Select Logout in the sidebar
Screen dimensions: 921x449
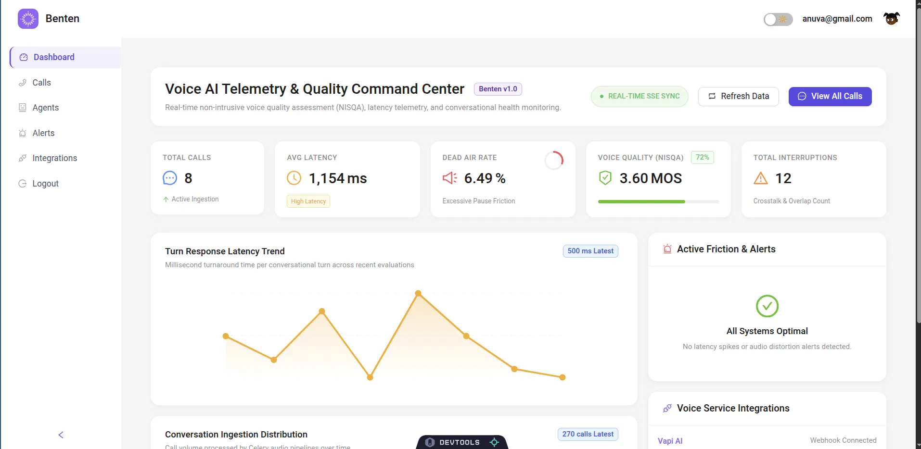[65, 184]
